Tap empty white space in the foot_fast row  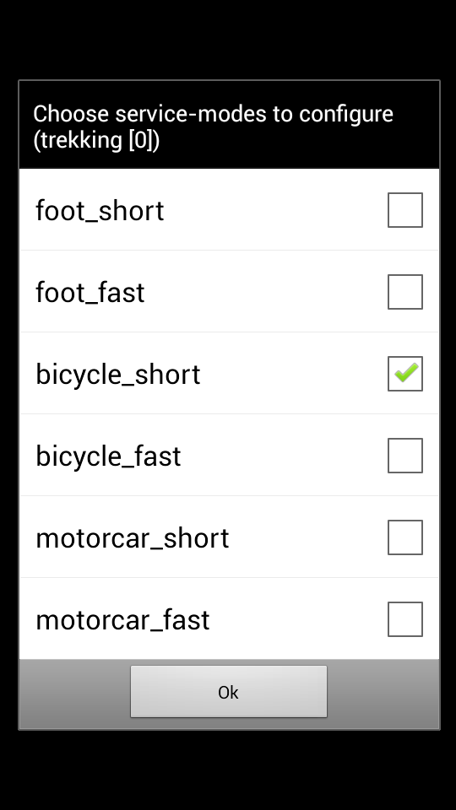coord(263,292)
